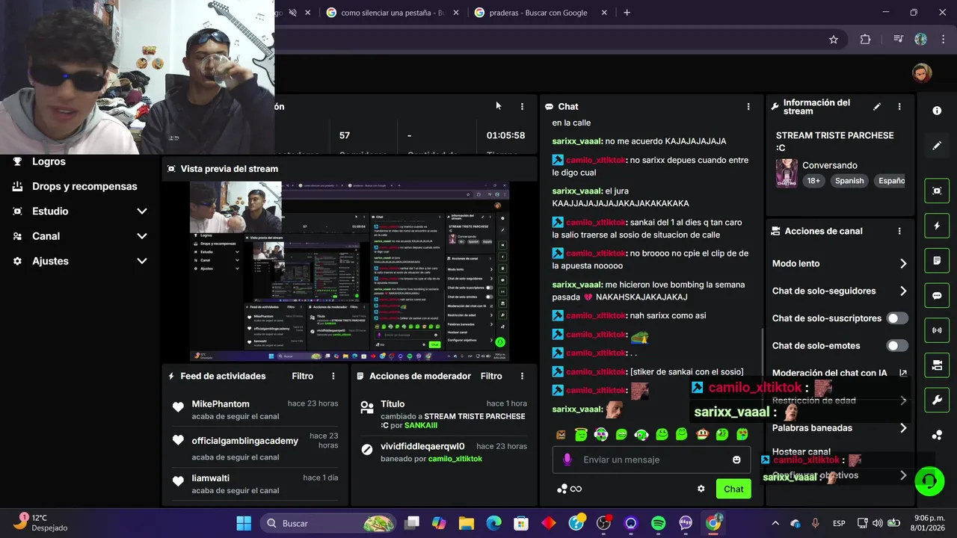The width and height of the screenshot is (957, 538).
Task: Open Acciones de moderador Filtro
Action: point(491,376)
